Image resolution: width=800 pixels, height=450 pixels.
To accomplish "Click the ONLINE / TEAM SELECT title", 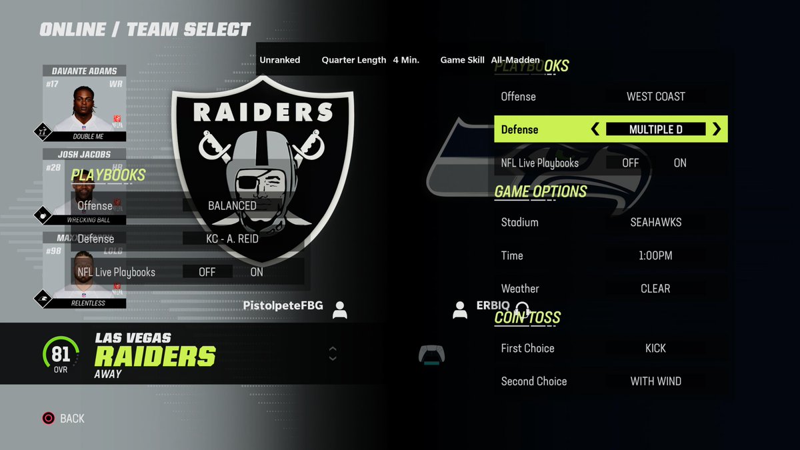I will [145, 29].
